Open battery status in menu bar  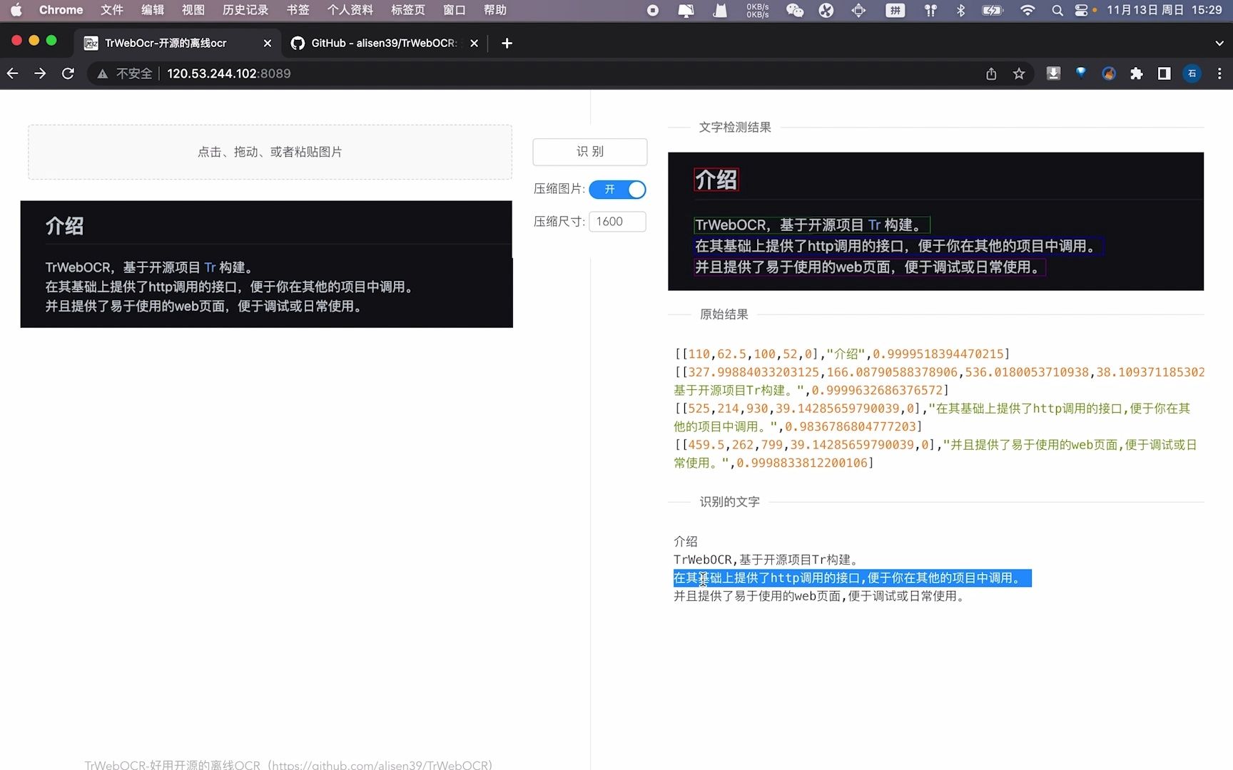(x=993, y=10)
